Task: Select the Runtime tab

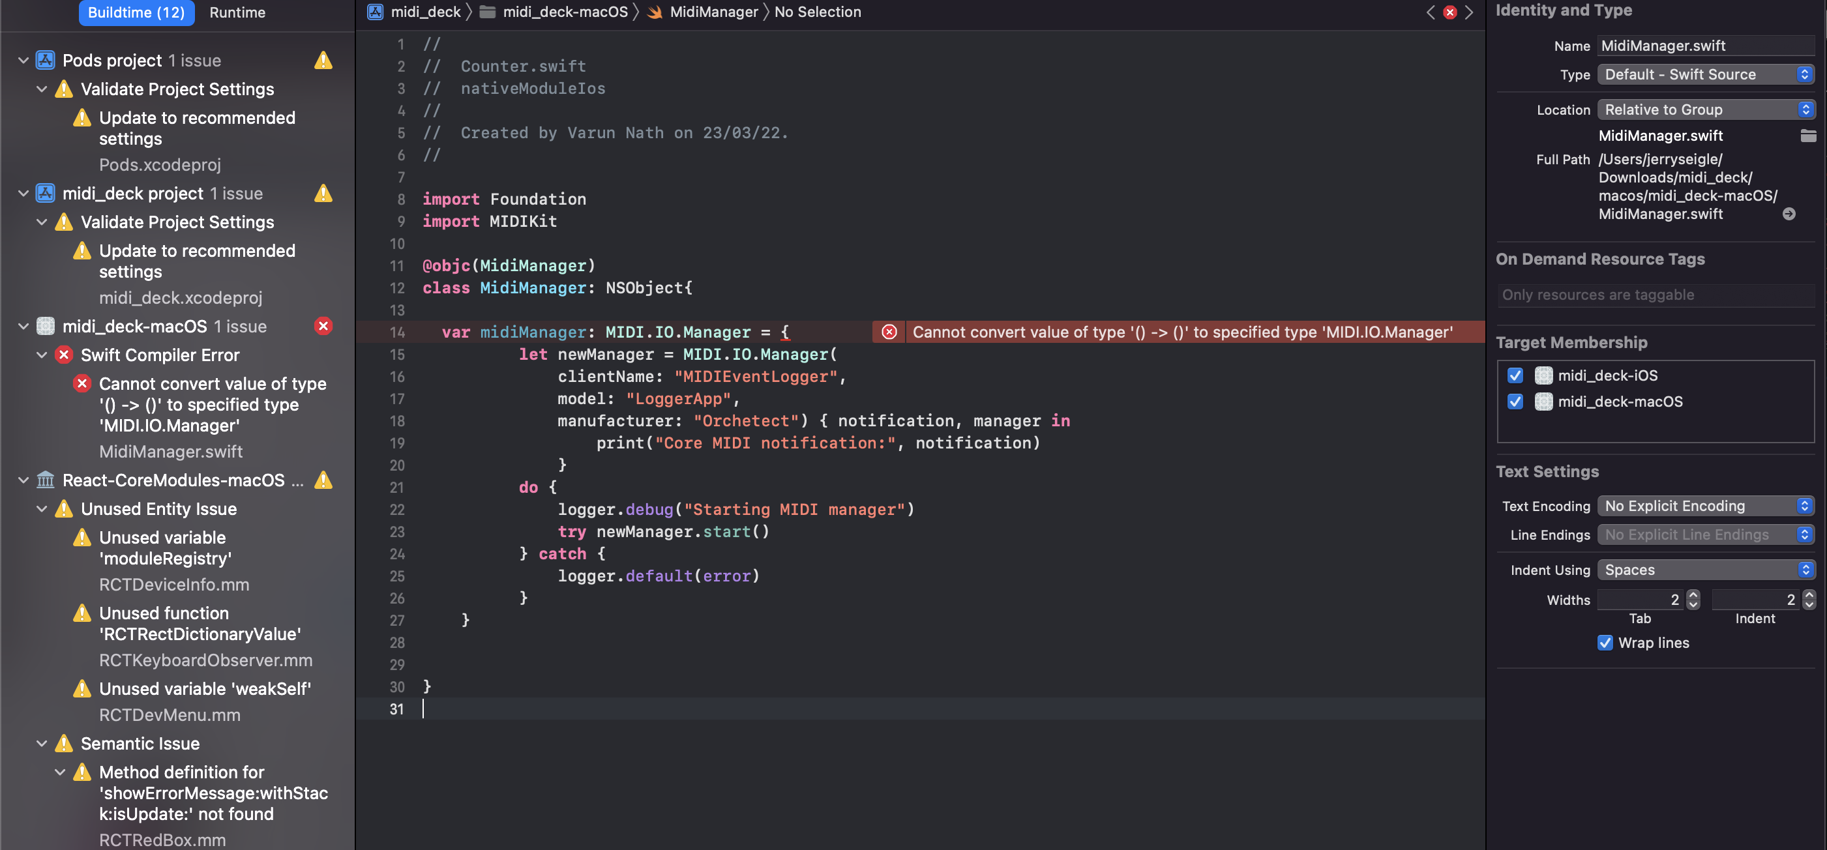Action: 238,12
